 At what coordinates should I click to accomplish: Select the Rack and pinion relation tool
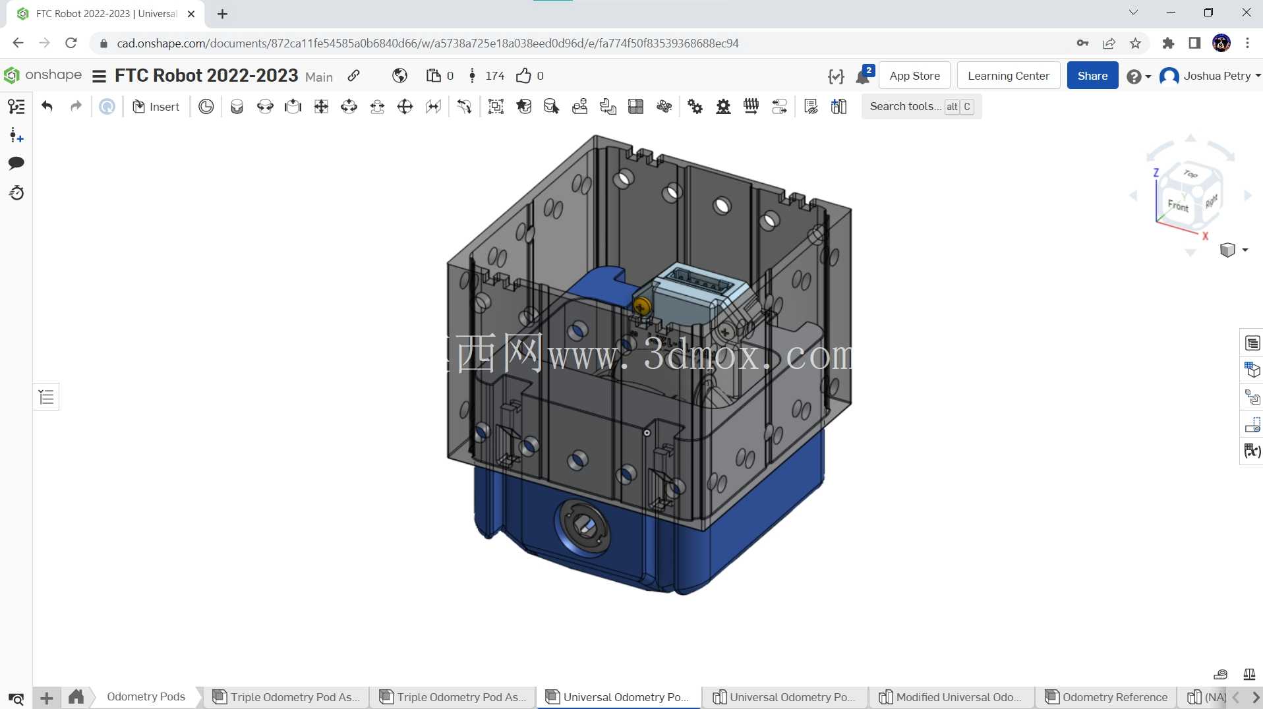723,107
